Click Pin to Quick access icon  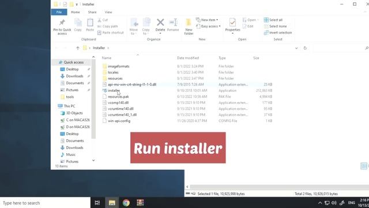point(62,27)
